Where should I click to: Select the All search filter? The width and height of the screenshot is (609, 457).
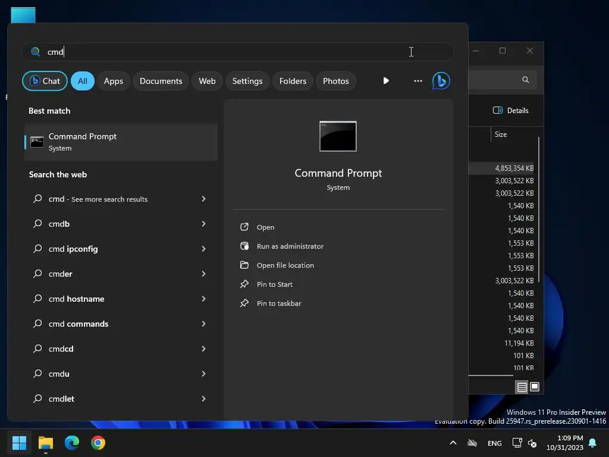click(x=82, y=81)
